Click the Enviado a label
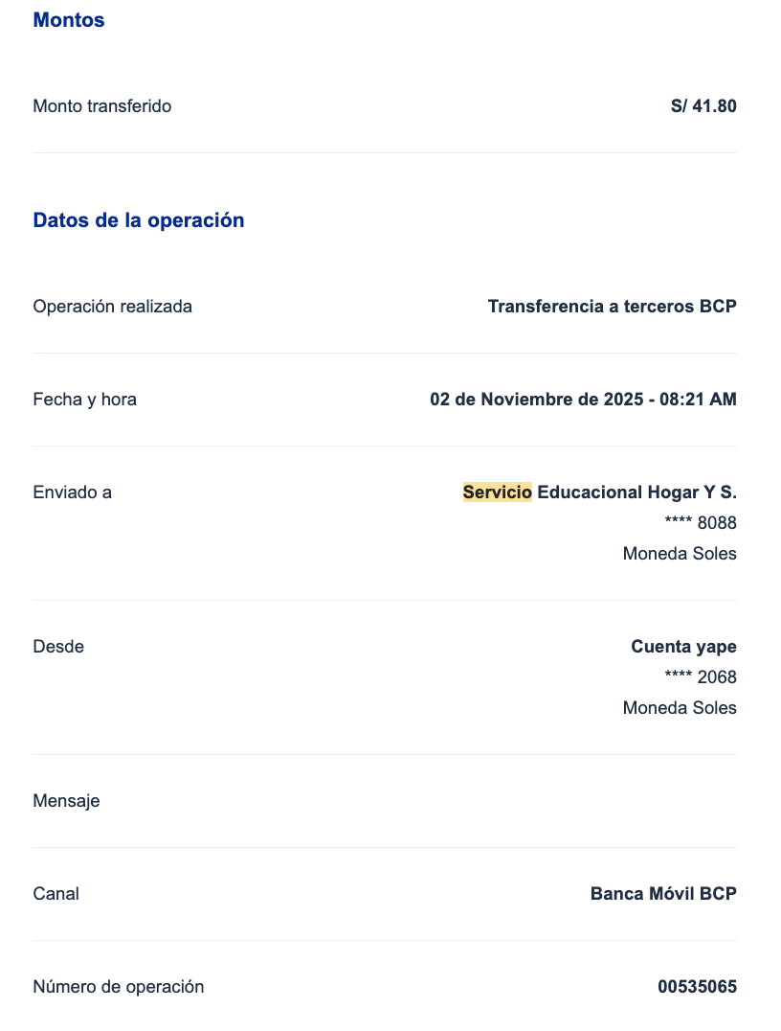This screenshot has width=781, height=1031. pos(72,493)
